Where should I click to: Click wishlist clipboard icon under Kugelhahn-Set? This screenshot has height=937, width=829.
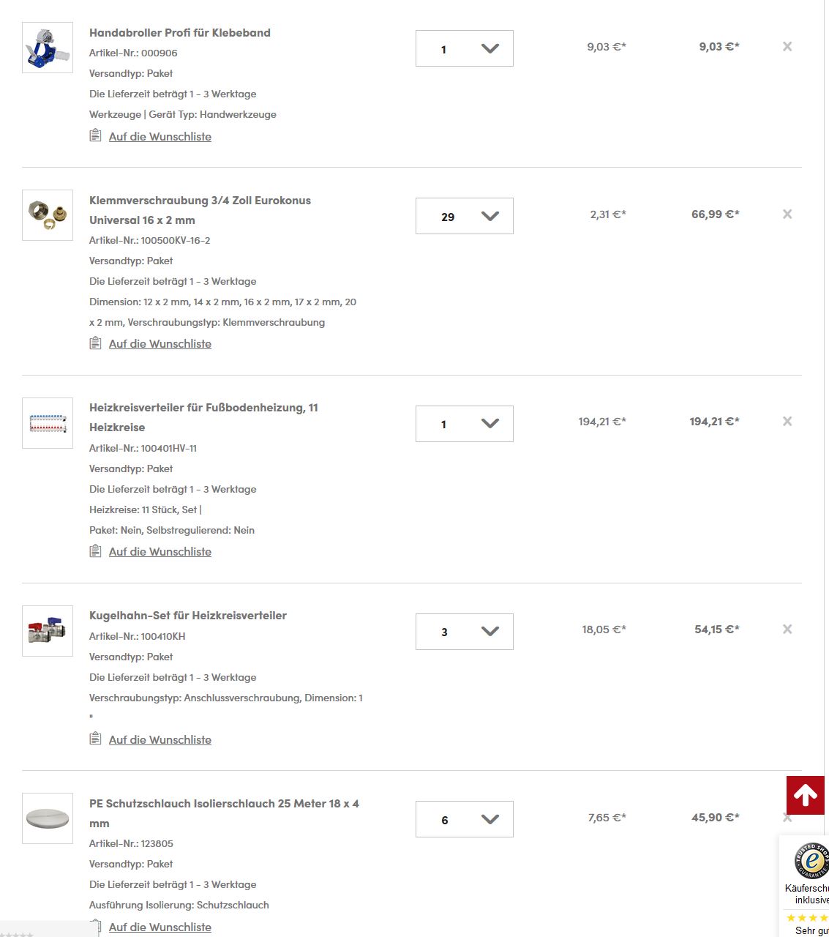[95, 739]
